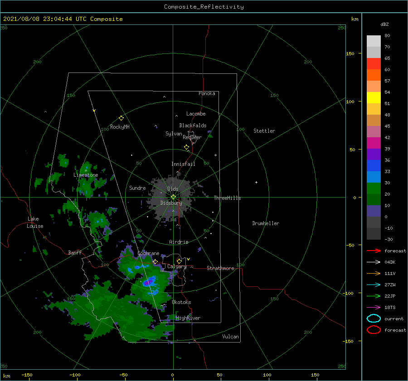
Task: Click the red swatch in dBZ scale
Action: click(374, 64)
